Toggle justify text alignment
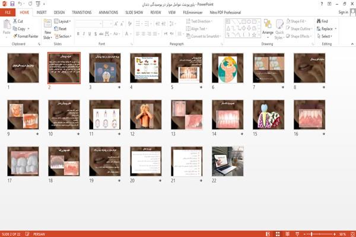Screen dimensions: 356x237 (155, 34)
